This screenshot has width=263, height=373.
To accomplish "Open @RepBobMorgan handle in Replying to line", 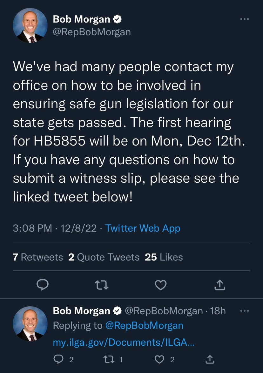I will (144, 325).
